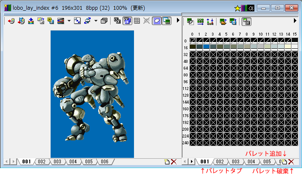The image size is (302, 174).
Task: Click the palette sort up-down arrows icon
Action: tap(210, 22)
